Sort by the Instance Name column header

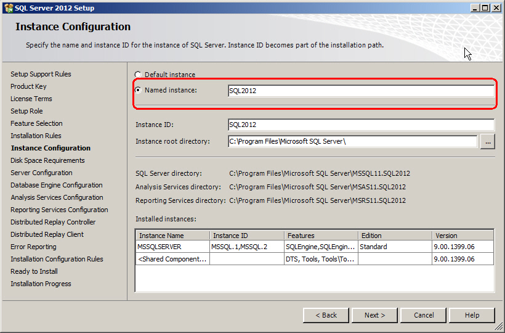pos(172,236)
